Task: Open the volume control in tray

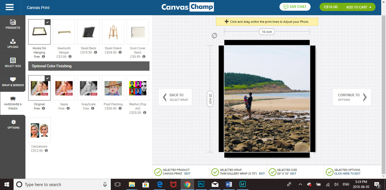Action: (336, 185)
